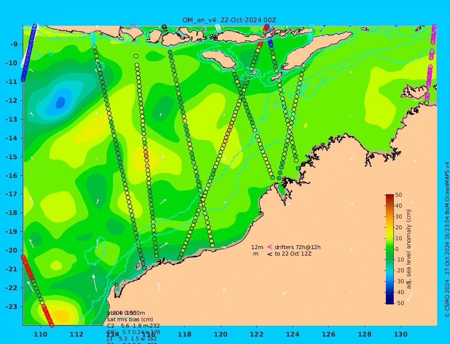Click the colorbar tick label -10
This screenshot has width=450, height=344.
tap(400, 260)
